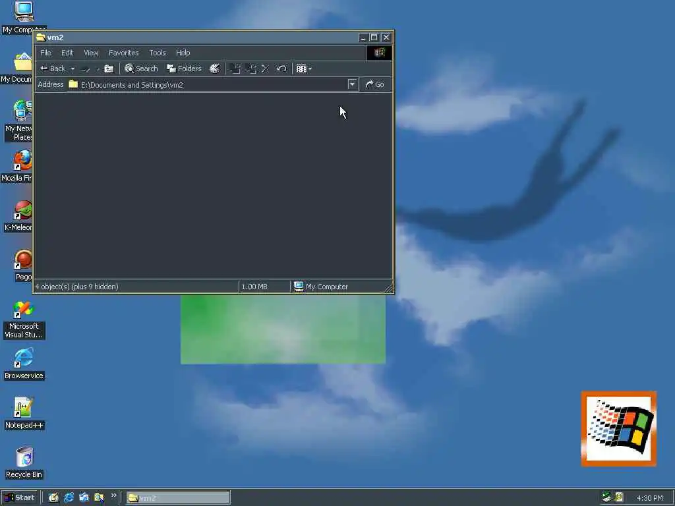This screenshot has width=675, height=506.
Task: Minimize the vm2 window
Action: pyautogui.click(x=363, y=38)
